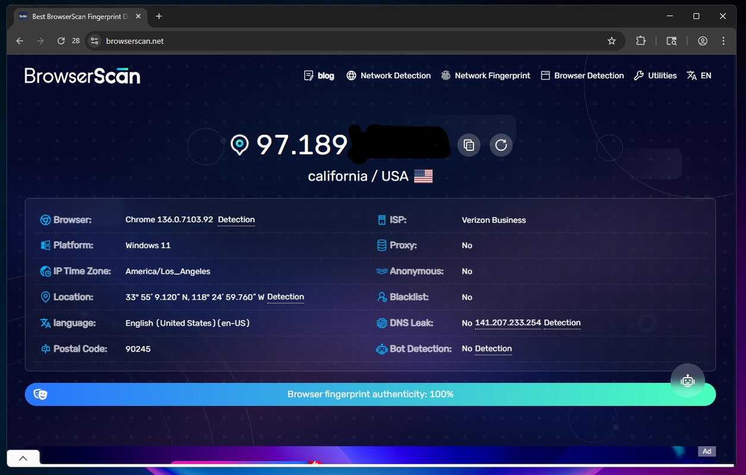746x475 pixels.
Task: Open the Chrome three-dot menu
Action: [x=723, y=41]
